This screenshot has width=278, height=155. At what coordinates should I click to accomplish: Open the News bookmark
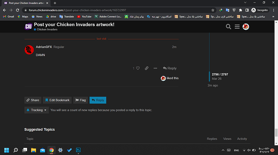coord(37,16)
